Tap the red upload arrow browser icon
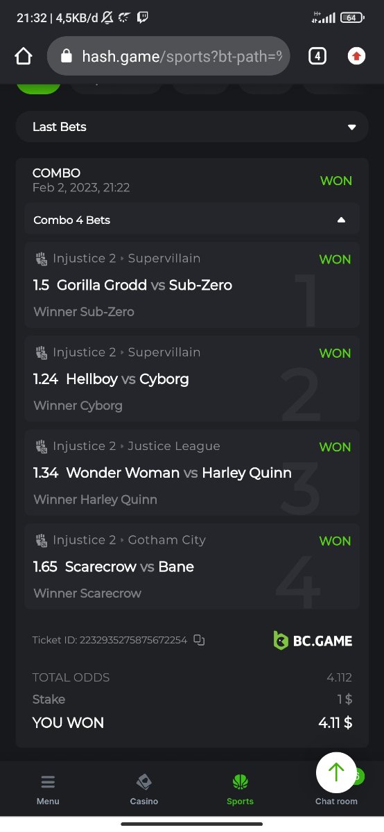 (x=356, y=56)
